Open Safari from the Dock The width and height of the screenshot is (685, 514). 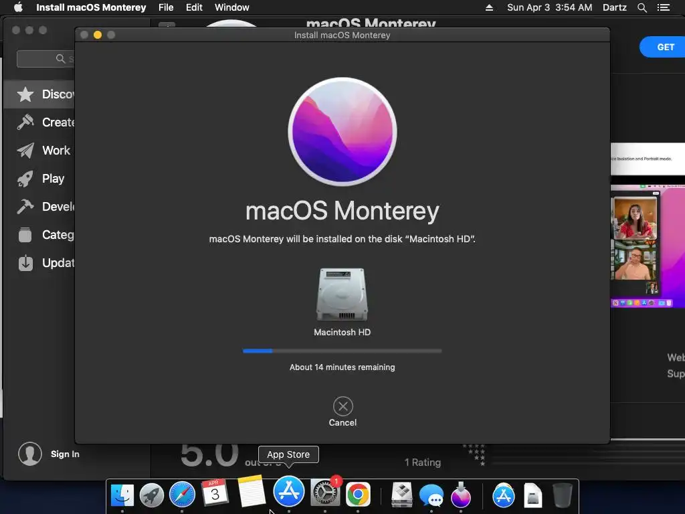point(182,495)
